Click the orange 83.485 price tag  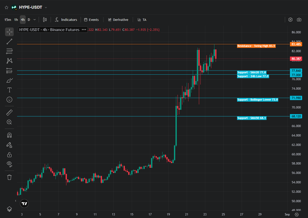coord(296,44)
